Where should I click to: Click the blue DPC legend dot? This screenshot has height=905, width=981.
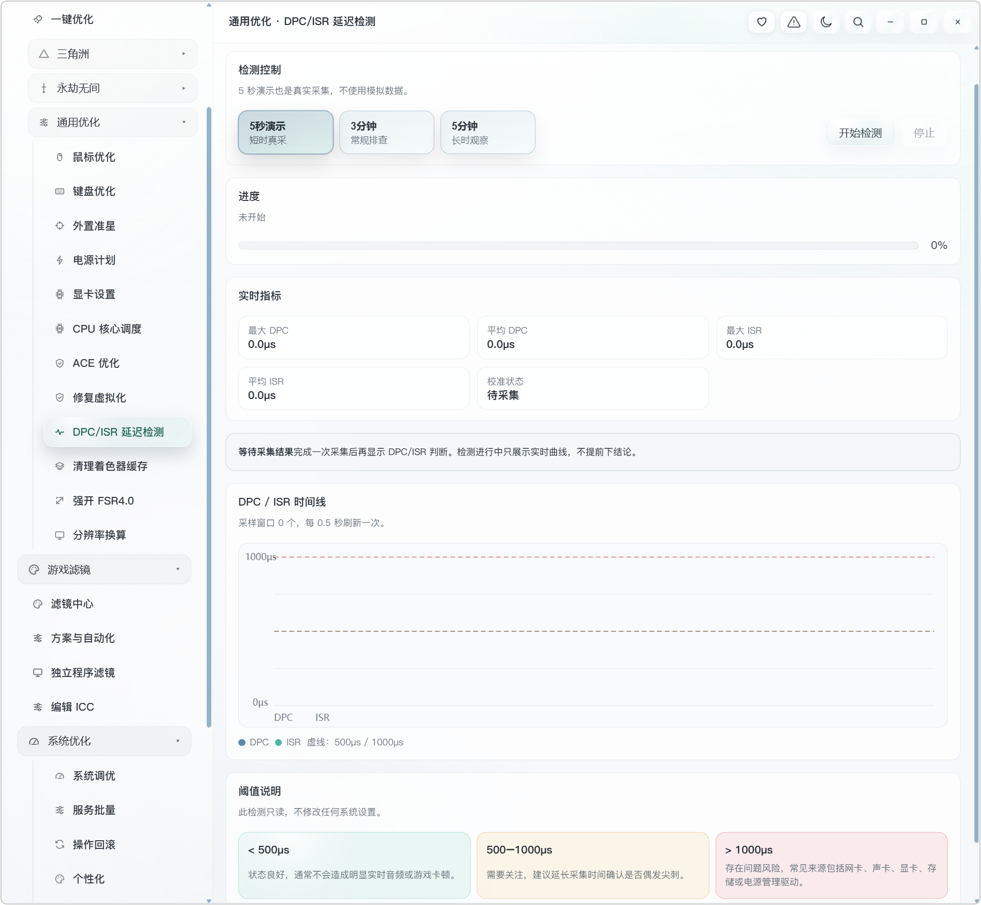242,743
